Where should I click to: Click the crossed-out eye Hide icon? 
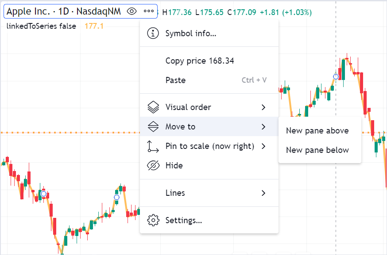point(153,166)
